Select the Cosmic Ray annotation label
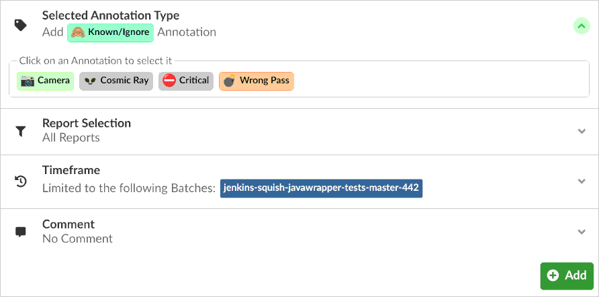This screenshot has height=297, width=599. 124,81
